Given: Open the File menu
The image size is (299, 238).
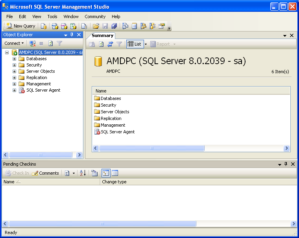Looking at the screenshot, I should click(x=9, y=17).
